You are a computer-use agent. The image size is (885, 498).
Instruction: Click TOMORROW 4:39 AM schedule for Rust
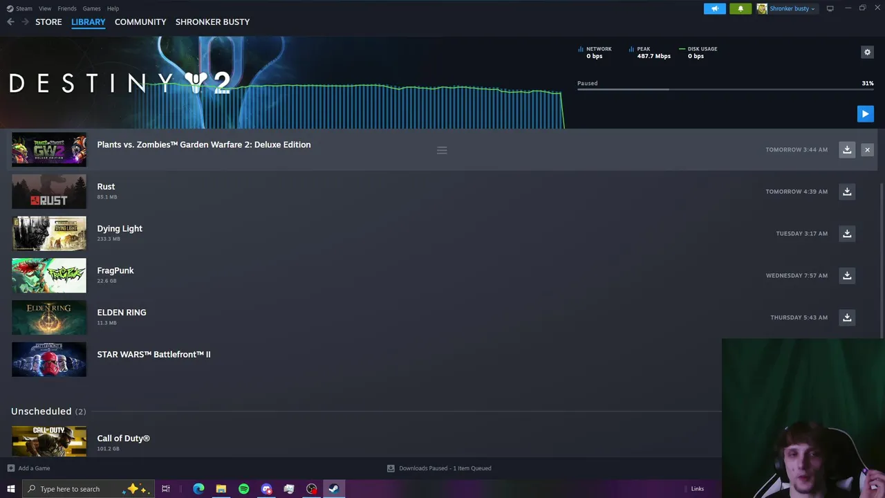tap(796, 192)
